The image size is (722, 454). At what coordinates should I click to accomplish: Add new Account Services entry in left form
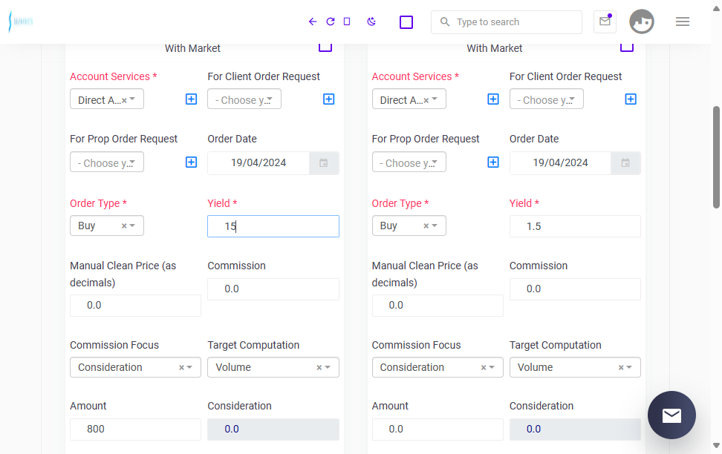click(191, 99)
